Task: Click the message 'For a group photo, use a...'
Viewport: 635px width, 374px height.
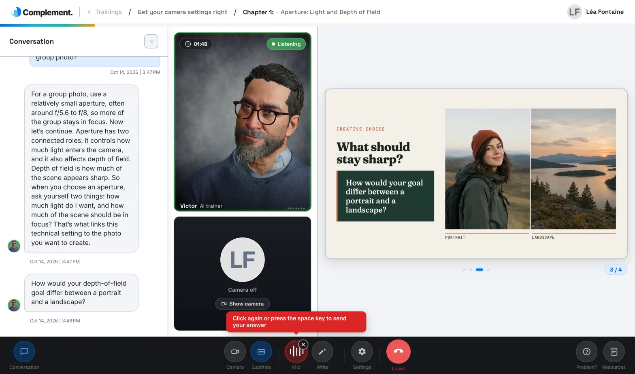Action: pyautogui.click(x=81, y=169)
